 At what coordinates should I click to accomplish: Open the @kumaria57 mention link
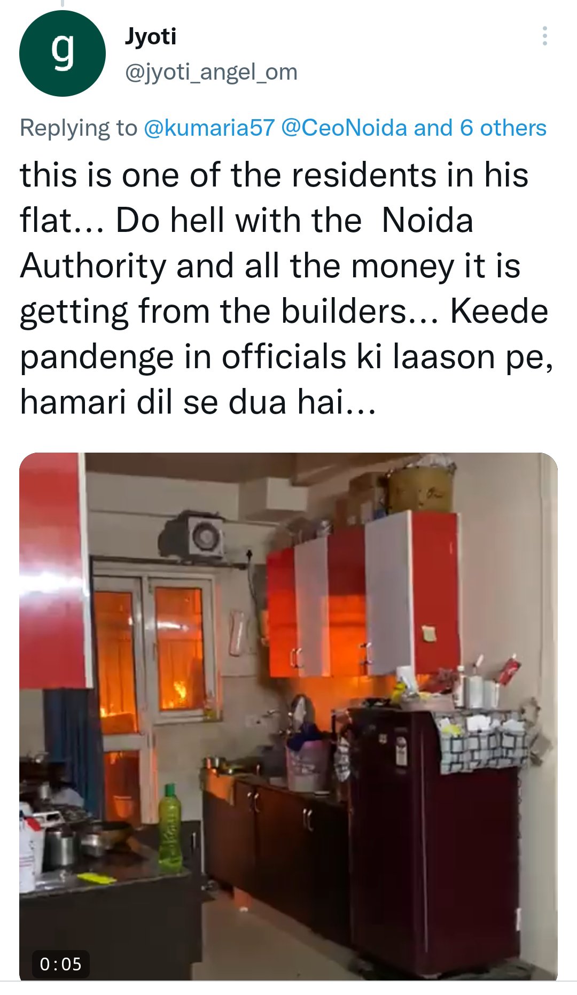(209, 128)
